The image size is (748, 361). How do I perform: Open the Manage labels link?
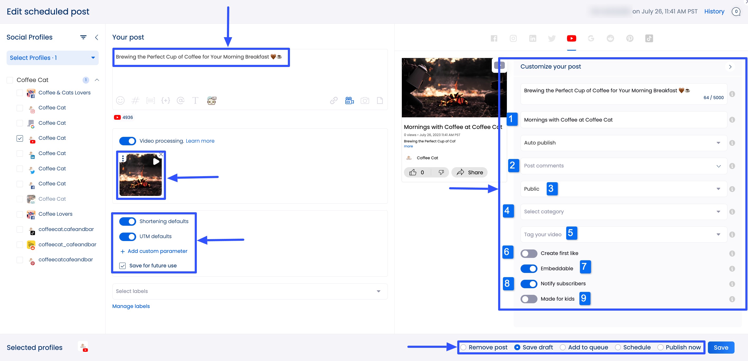pyautogui.click(x=131, y=306)
